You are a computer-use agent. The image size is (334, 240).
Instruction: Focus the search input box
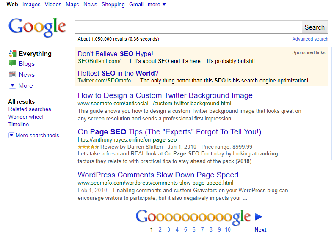188,27
